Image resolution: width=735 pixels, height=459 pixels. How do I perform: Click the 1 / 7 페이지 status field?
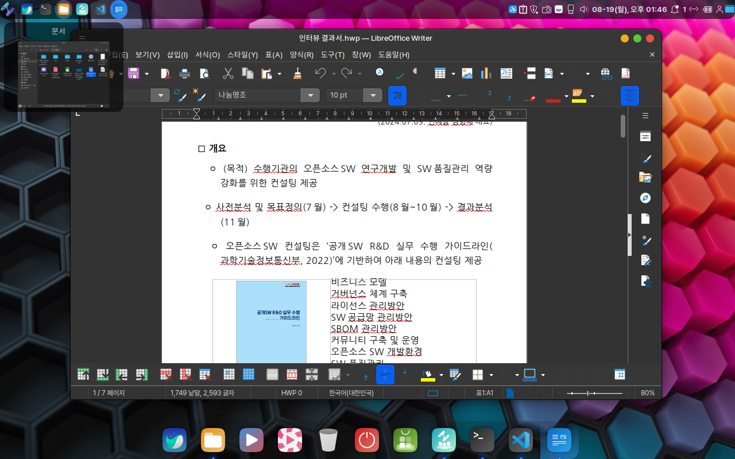tap(109, 393)
